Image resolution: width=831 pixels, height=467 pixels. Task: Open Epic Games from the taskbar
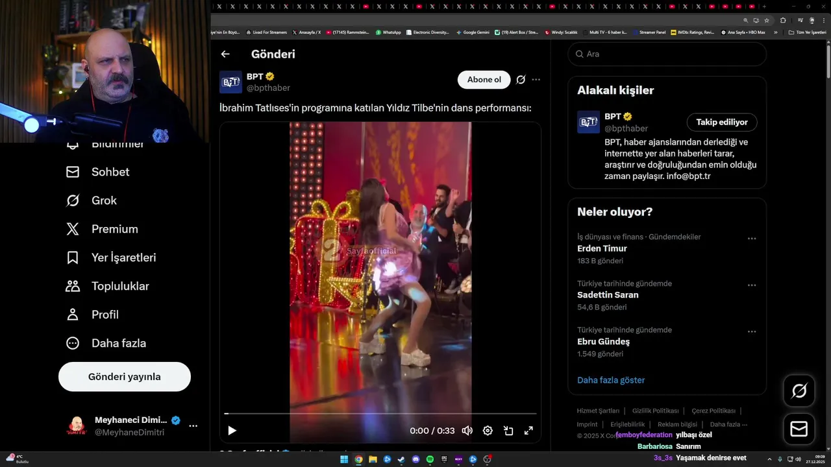[444, 459]
